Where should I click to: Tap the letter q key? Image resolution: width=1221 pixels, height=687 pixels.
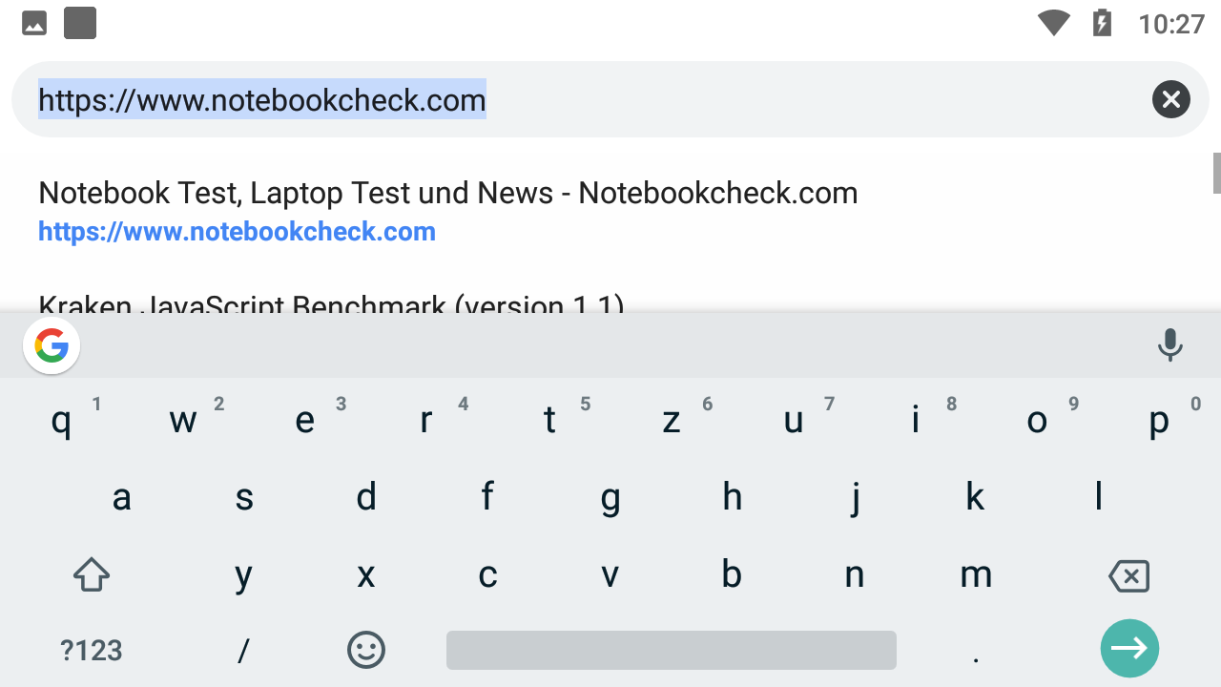coord(61,420)
